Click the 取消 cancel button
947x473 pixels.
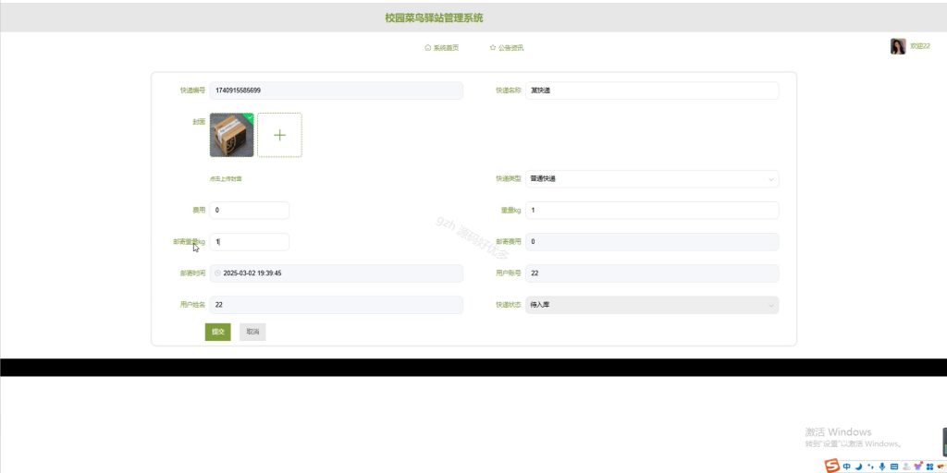252,332
